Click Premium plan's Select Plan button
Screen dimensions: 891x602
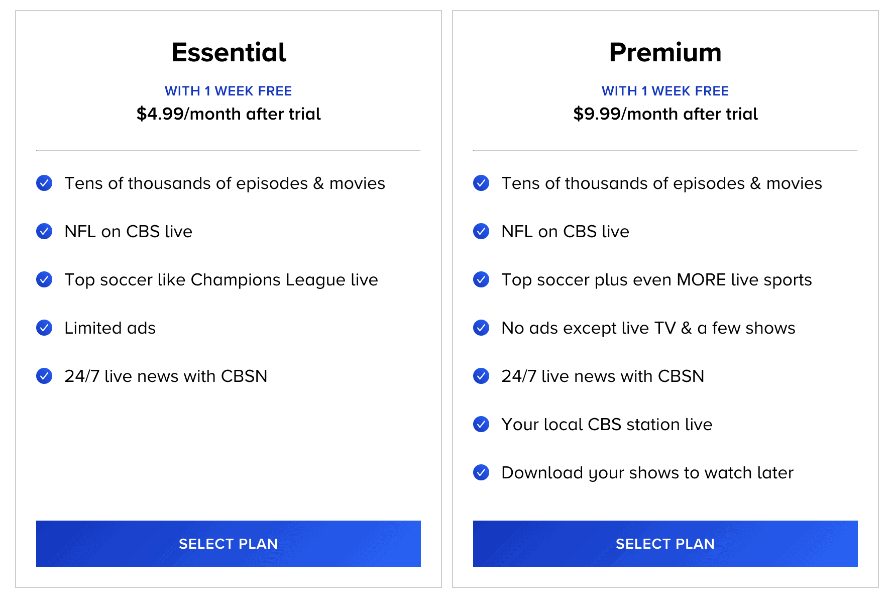tap(665, 543)
